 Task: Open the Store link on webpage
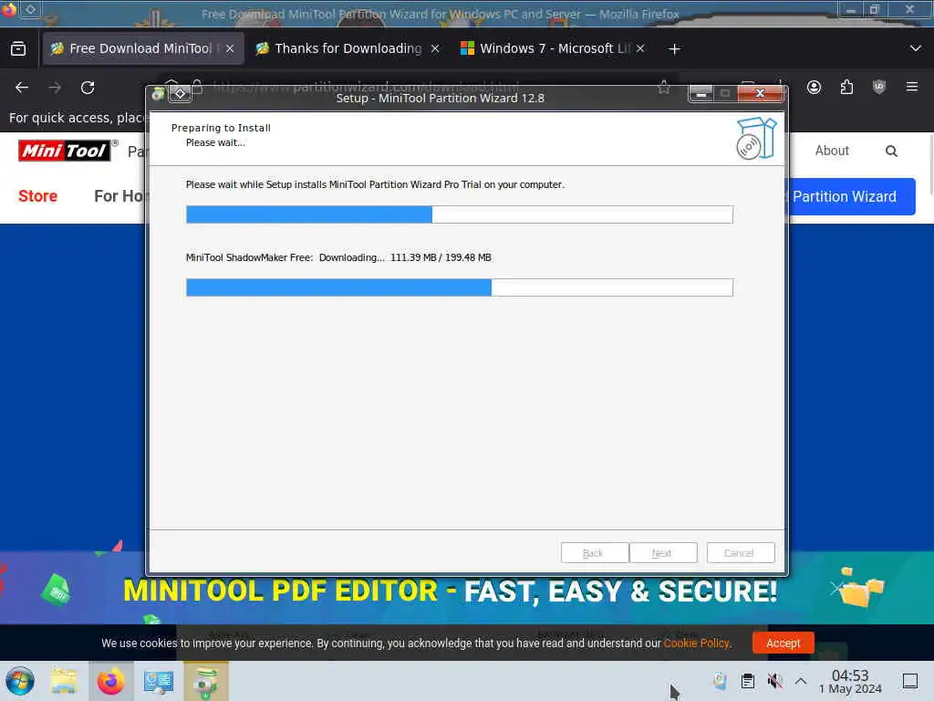(x=37, y=196)
